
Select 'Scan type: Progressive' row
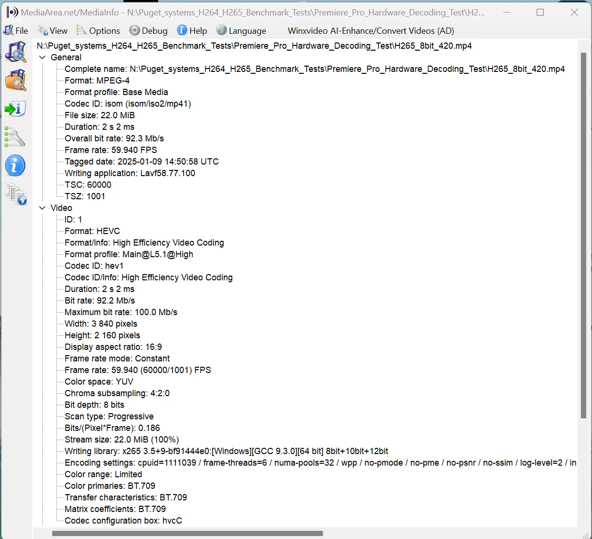coord(109,416)
